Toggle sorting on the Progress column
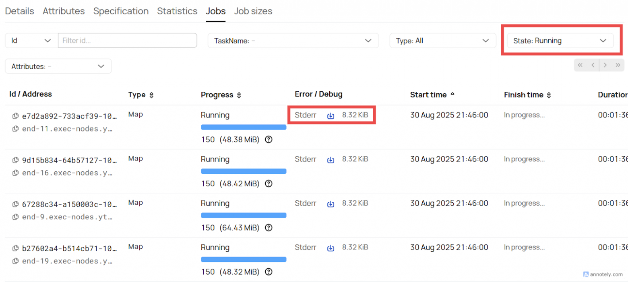Screen dimensions: 628x282 coord(240,95)
